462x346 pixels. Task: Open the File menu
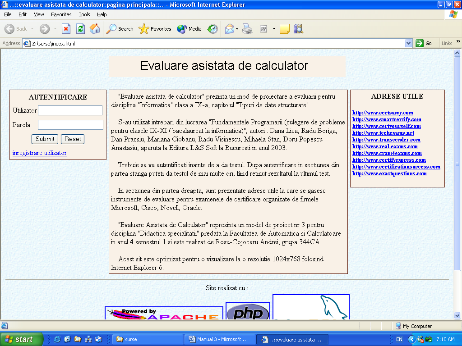(x=8, y=14)
